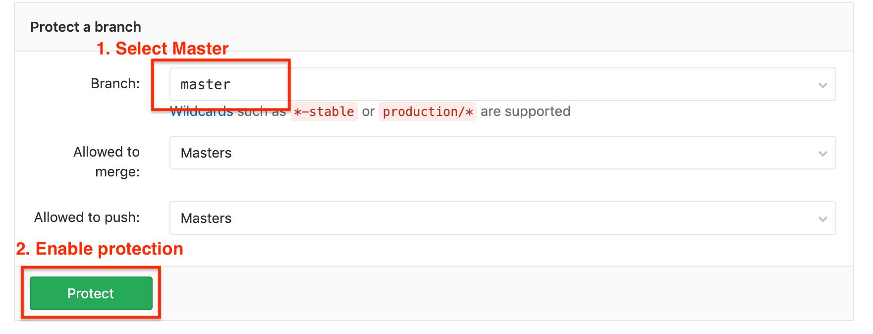873x334 pixels.
Task: Click the Allowed to merge chevron arrow
Action: [822, 154]
